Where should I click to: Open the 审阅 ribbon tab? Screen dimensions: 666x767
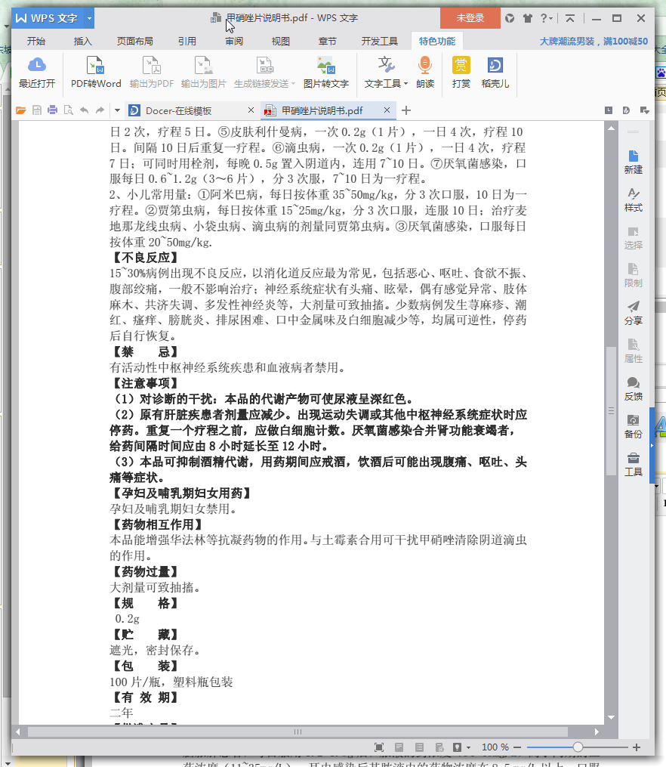coord(234,41)
